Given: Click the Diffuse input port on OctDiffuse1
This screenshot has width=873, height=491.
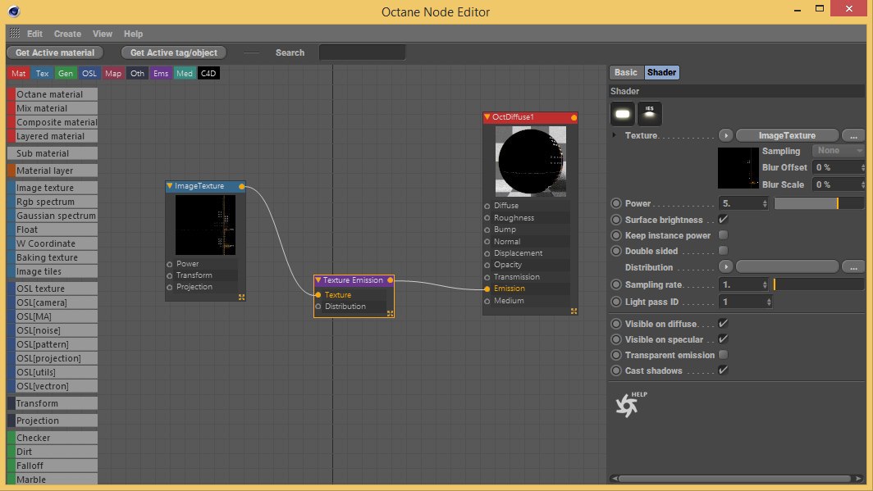Looking at the screenshot, I should coord(487,206).
